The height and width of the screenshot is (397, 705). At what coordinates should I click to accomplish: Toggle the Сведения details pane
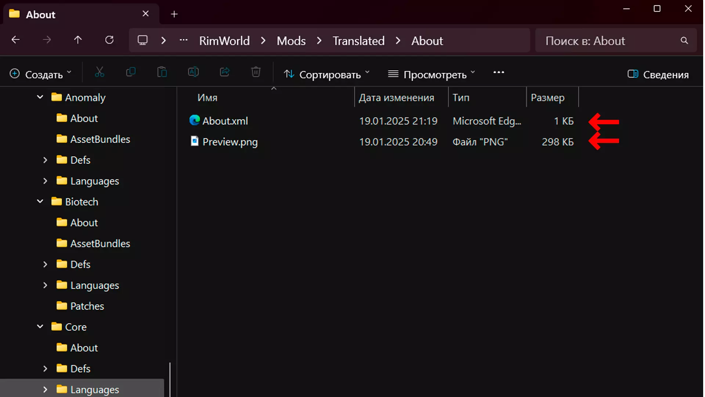point(658,75)
